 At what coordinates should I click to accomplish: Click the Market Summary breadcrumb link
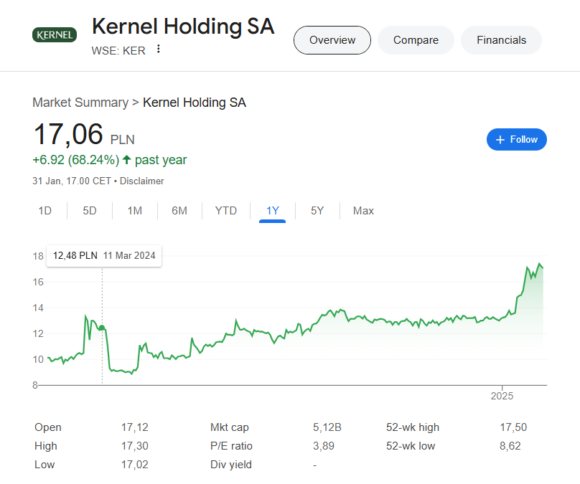[x=80, y=103]
